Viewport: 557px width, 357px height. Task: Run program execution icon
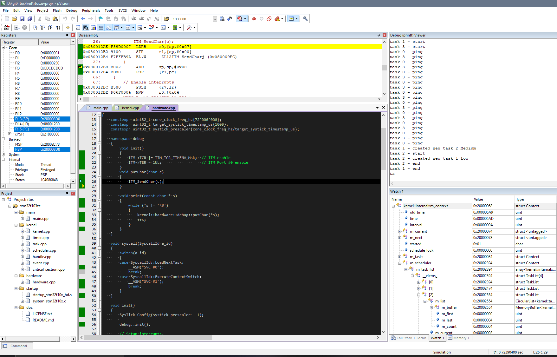click(17, 28)
